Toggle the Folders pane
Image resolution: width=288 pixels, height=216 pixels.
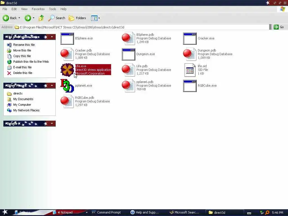tap(77, 18)
